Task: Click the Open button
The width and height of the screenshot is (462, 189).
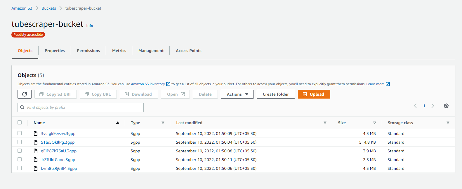Action: point(175,94)
